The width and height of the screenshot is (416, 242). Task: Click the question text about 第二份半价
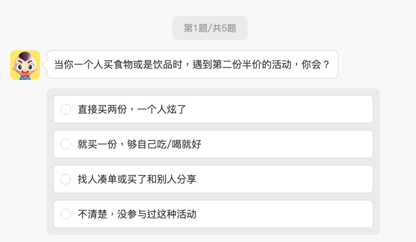192,64
